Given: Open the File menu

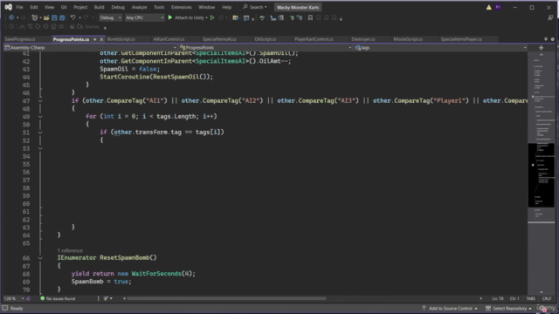Looking at the screenshot, I should click(19, 7).
